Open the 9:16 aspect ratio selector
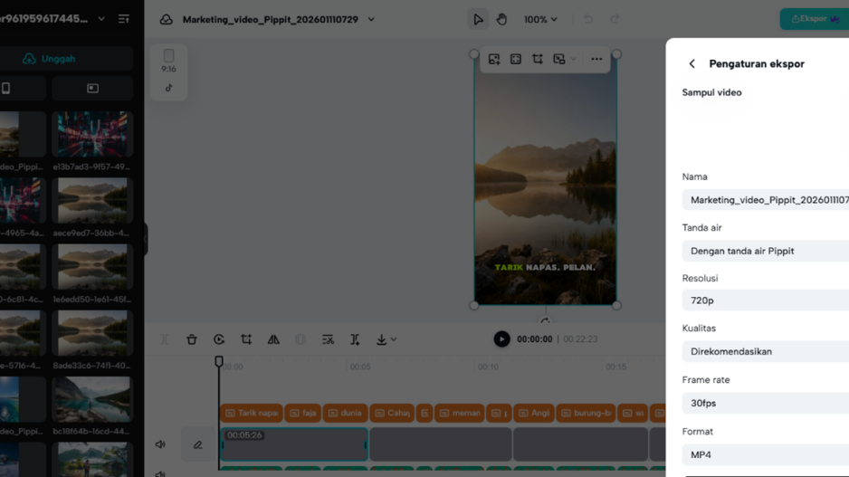Screen dimensions: 849x477 168,60
